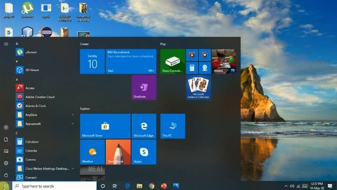Select the Eclipse icon on the desktop
The width and height of the screenshot is (337, 190).
tap(46, 32)
